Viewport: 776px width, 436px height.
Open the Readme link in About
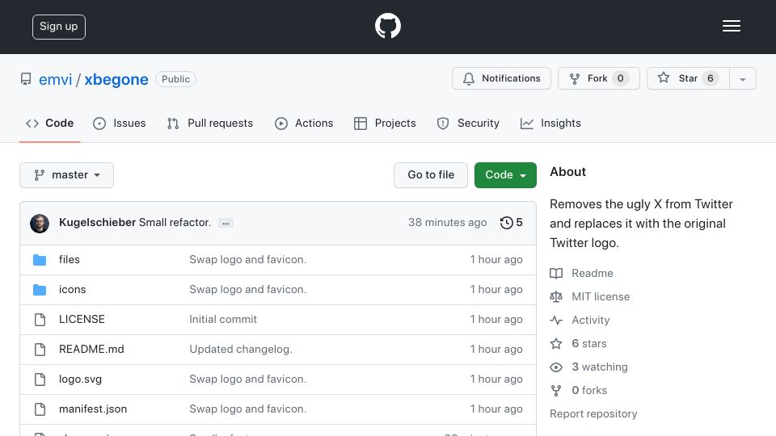pyautogui.click(x=593, y=274)
